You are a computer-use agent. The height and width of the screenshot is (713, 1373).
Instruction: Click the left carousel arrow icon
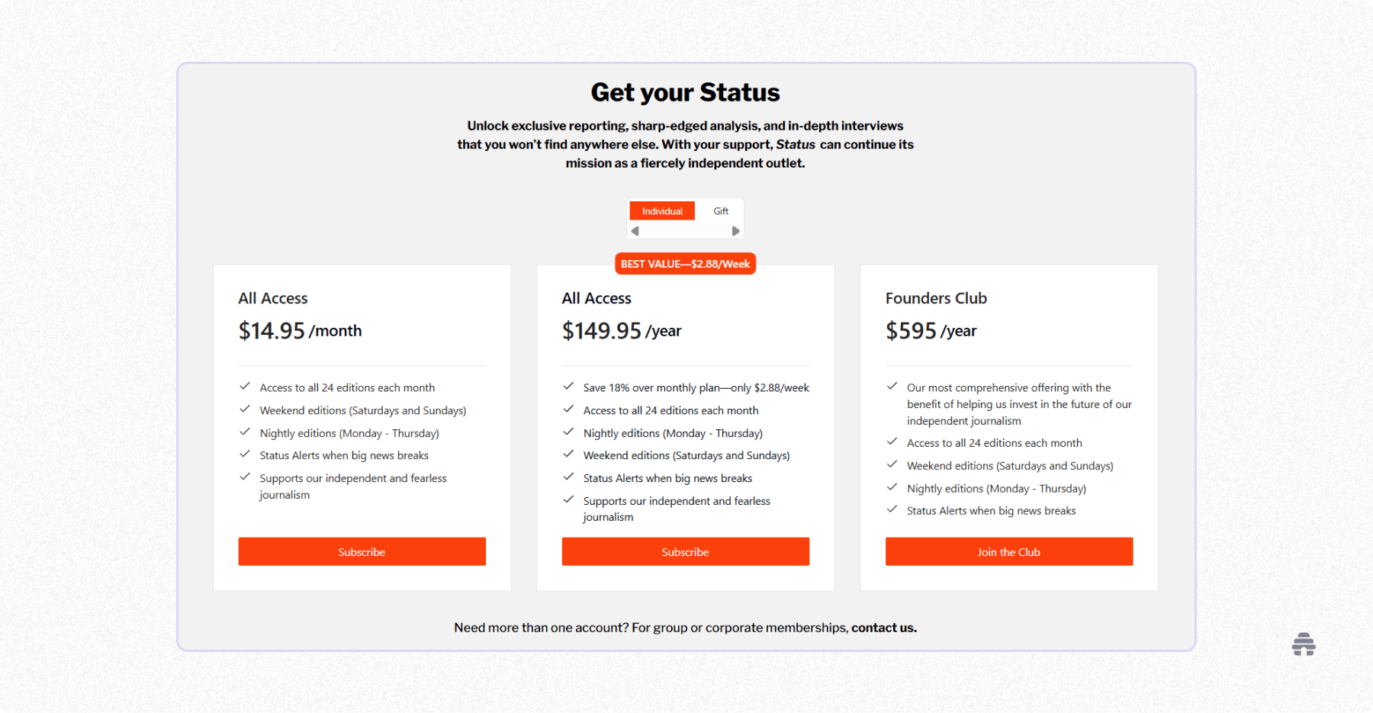[x=635, y=230]
